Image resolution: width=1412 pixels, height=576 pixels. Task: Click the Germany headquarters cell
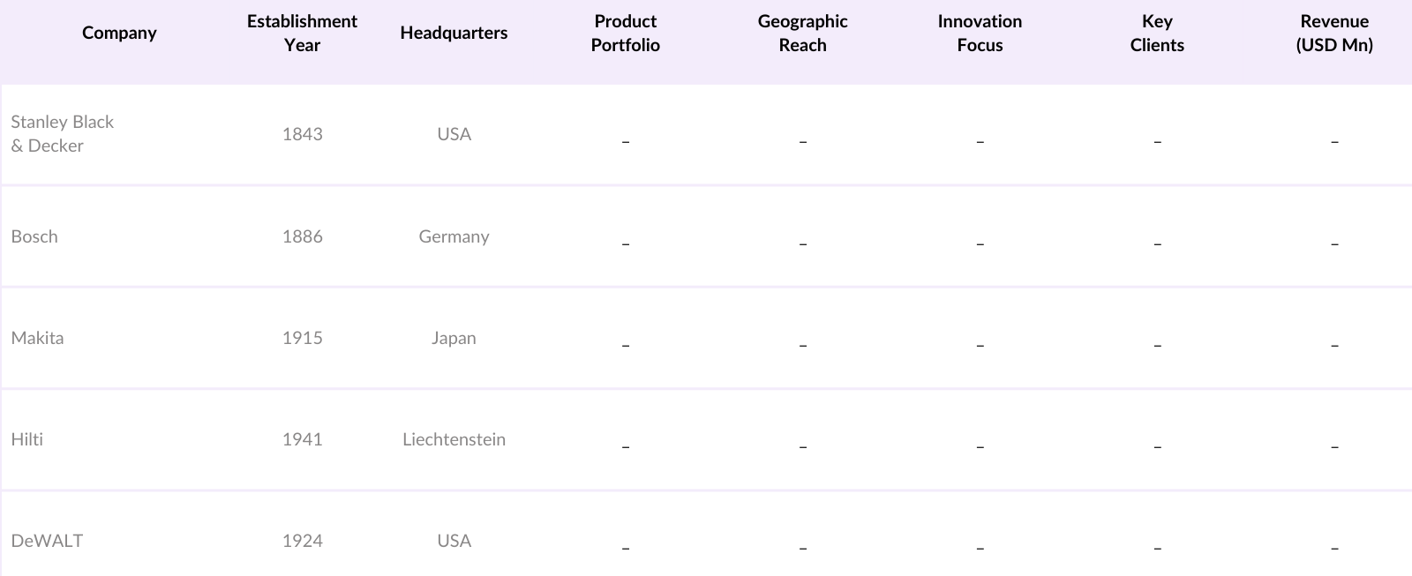[x=454, y=236]
